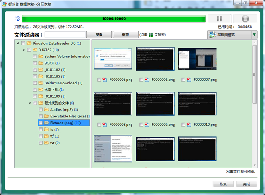Open the thumbnail view mode dropdown
This screenshot has width=265, height=195.
254,35
